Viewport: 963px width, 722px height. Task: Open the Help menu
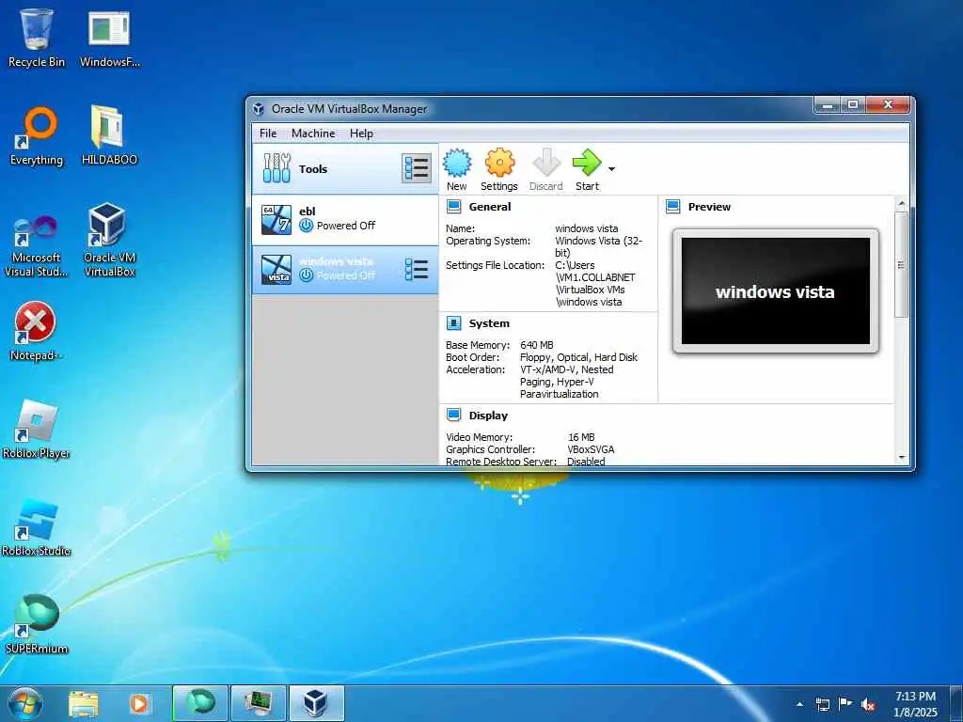coord(361,133)
